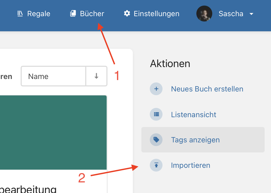Expand user menu via caret beside Sascha
This screenshot has height=193, width=271.
click(251, 14)
